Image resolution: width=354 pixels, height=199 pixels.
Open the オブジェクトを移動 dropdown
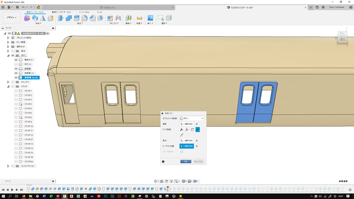[191, 118]
